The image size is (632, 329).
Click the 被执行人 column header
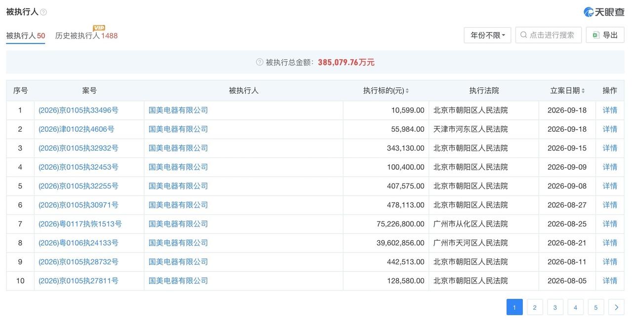click(x=243, y=91)
